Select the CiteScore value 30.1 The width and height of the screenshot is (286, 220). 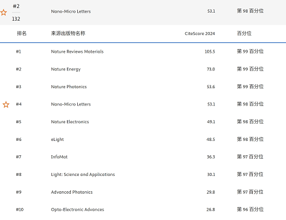211,175
